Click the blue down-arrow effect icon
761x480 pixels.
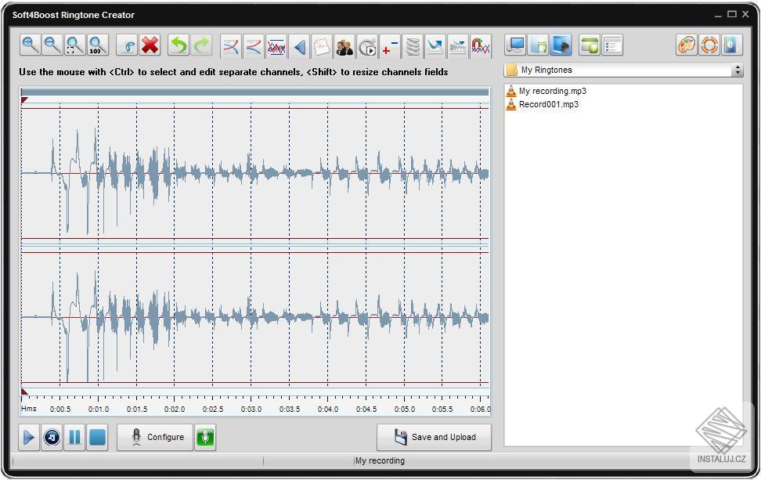click(x=435, y=47)
